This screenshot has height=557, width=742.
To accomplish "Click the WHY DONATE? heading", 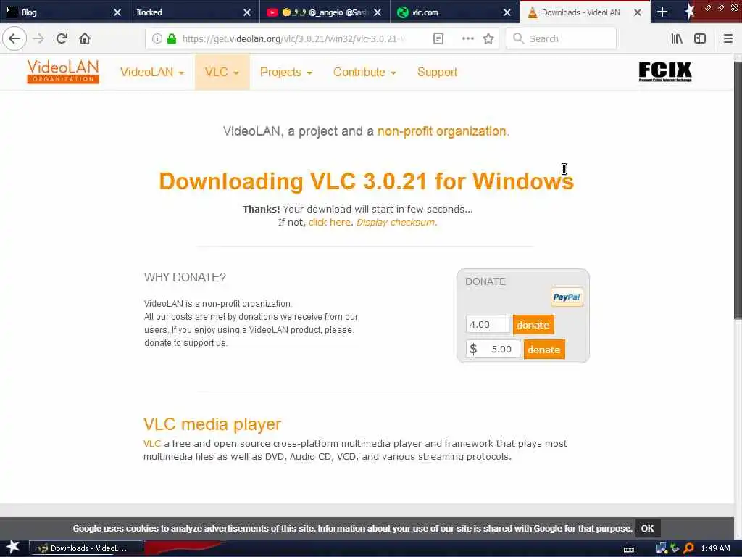I will pyautogui.click(x=185, y=277).
